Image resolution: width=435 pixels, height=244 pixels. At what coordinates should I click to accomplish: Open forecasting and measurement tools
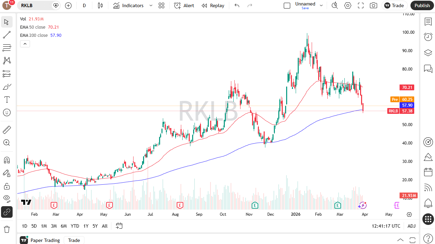click(x=6, y=74)
